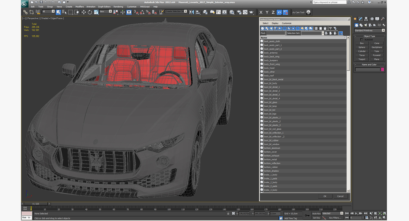Select the Link tool in main toolbar
409x221 pixels.
(25, 12)
